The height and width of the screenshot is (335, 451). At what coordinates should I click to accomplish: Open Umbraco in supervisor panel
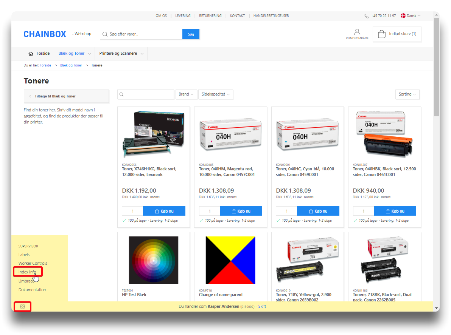coord(26,281)
